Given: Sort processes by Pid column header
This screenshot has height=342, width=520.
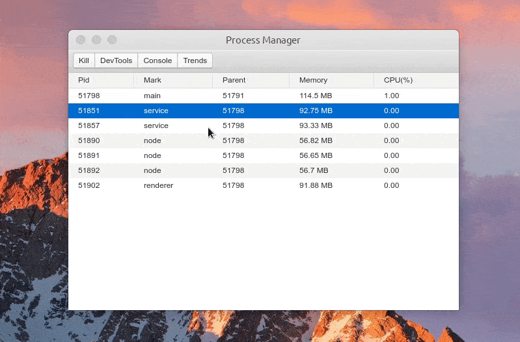Looking at the screenshot, I should pos(101,80).
